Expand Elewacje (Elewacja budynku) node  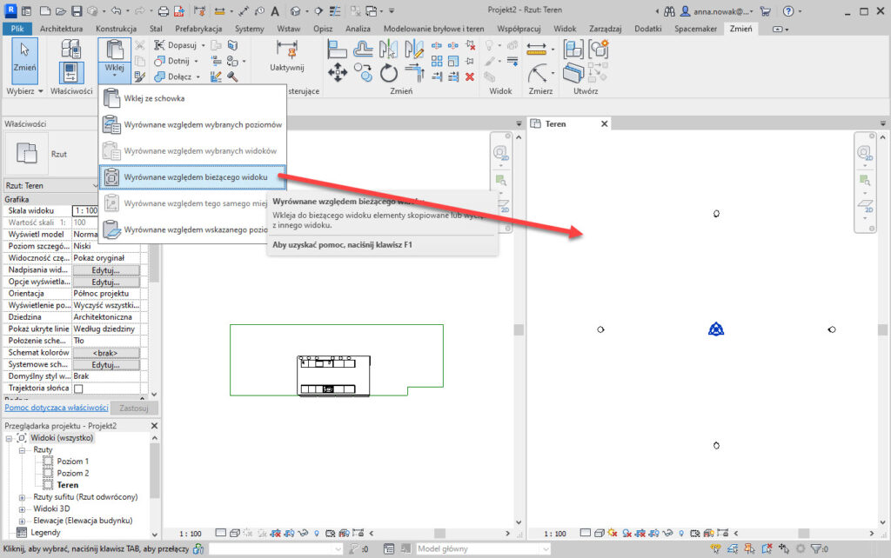(x=23, y=520)
